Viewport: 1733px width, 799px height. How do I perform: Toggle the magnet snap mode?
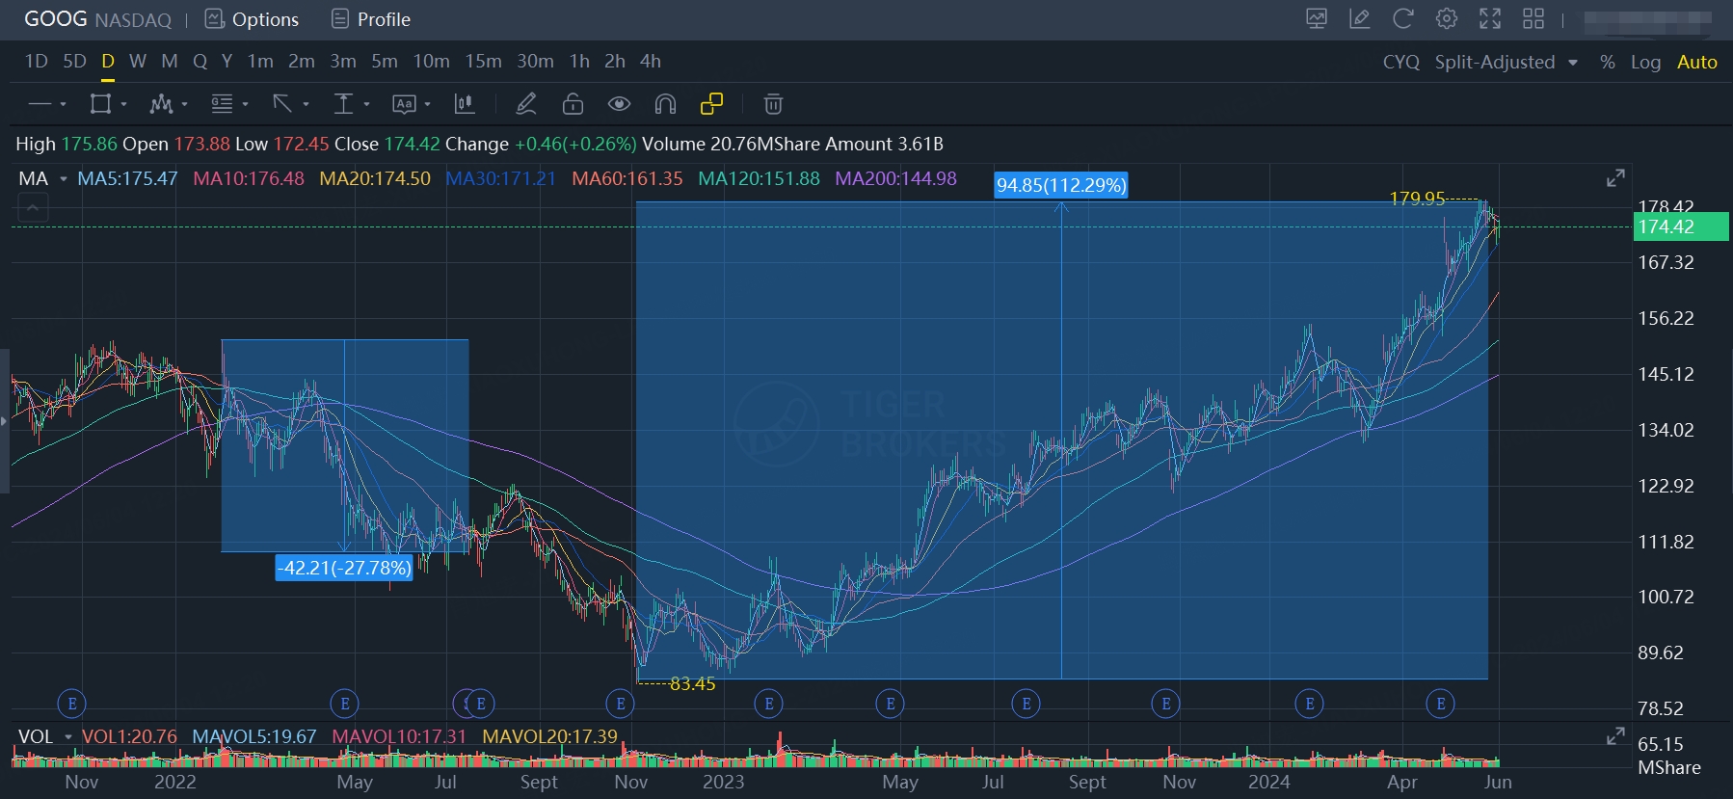(x=665, y=104)
